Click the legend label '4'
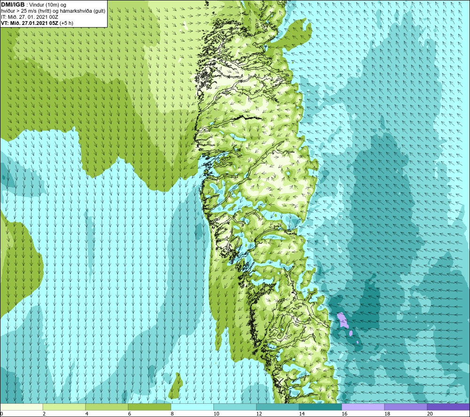Viewport: 470px width, 417px height. (x=86, y=414)
